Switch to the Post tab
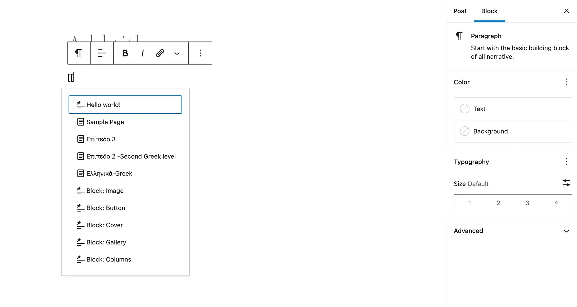The height and width of the screenshot is (307, 577). pos(460,11)
